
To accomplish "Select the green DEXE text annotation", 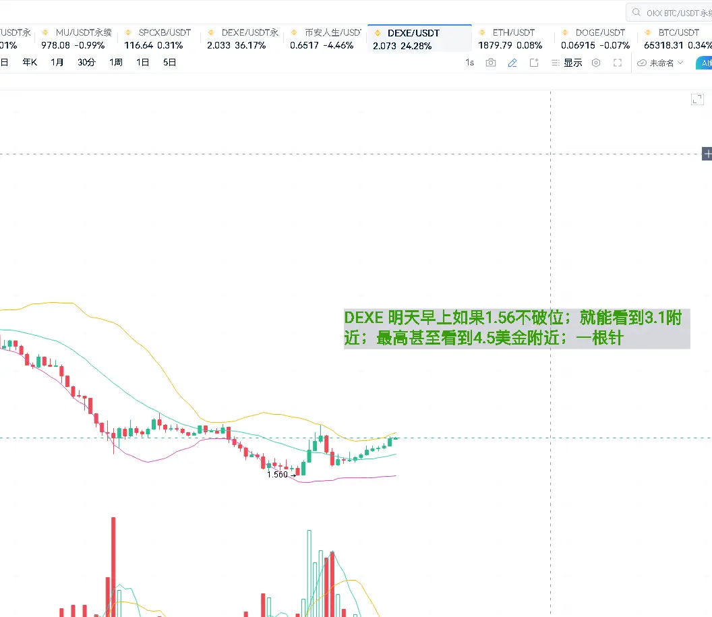I will [x=516, y=328].
